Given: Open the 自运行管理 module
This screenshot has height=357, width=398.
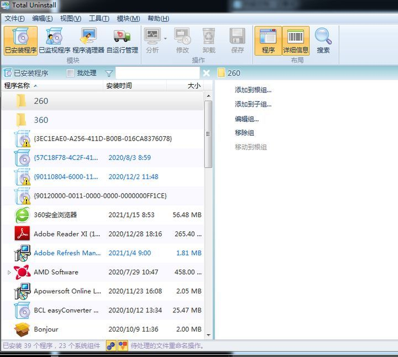Looking at the screenshot, I should (x=122, y=40).
